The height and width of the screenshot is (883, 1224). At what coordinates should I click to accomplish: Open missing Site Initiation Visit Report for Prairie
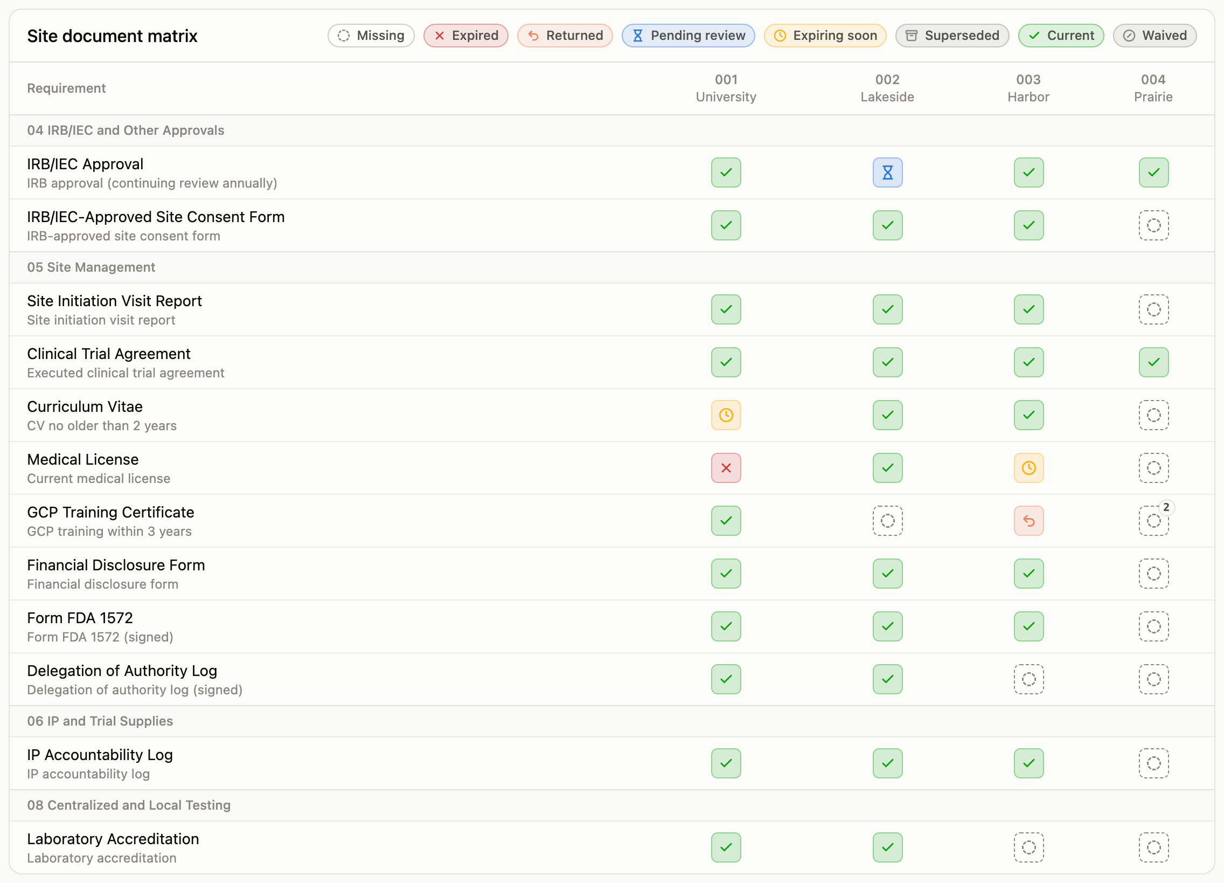click(x=1153, y=309)
